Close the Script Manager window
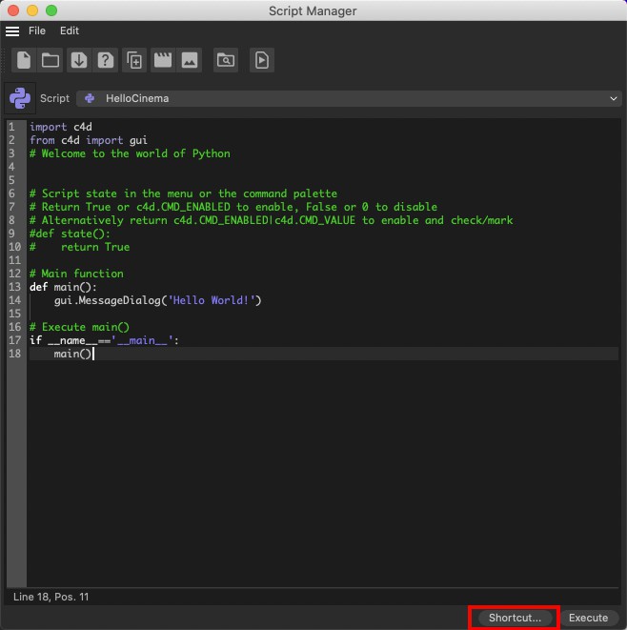Image resolution: width=627 pixels, height=630 pixels. coord(13,10)
